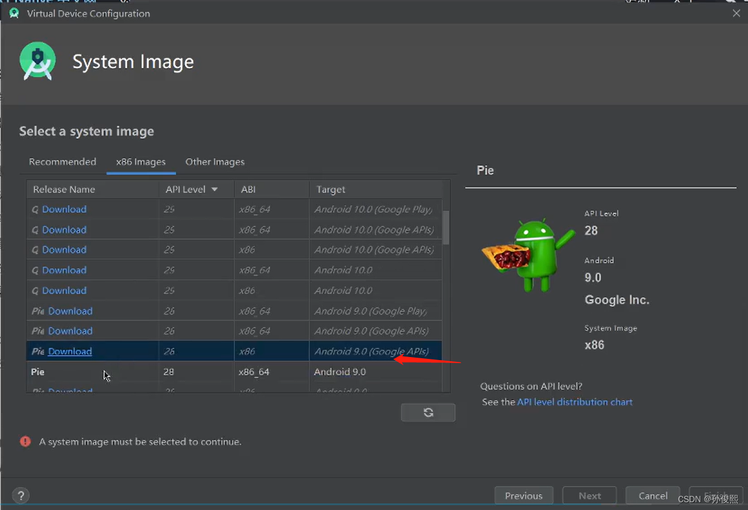Image resolution: width=748 pixels, height=510 pixels.
Task: Click the 28 API level table cell
Action: [x=169, y=372]
